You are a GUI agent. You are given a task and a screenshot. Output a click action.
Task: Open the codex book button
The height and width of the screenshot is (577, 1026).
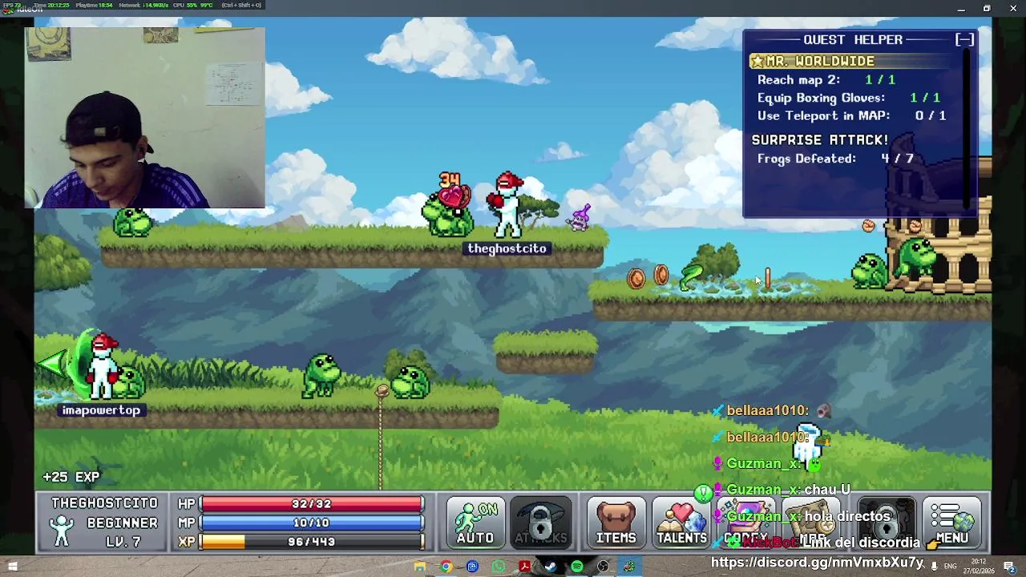coord(745,523)
